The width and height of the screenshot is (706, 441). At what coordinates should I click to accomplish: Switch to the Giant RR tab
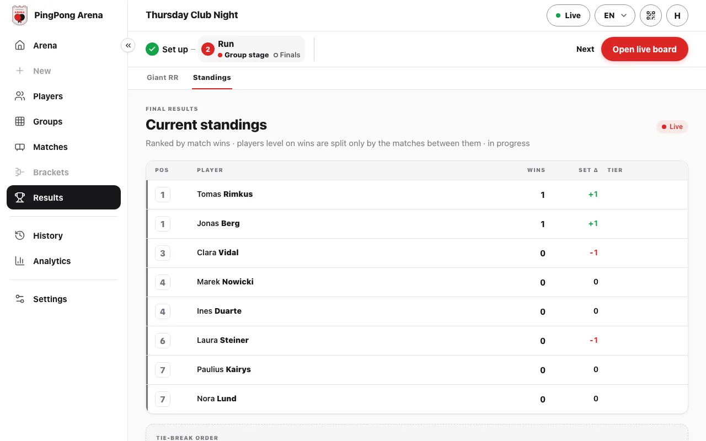[163, 78]
